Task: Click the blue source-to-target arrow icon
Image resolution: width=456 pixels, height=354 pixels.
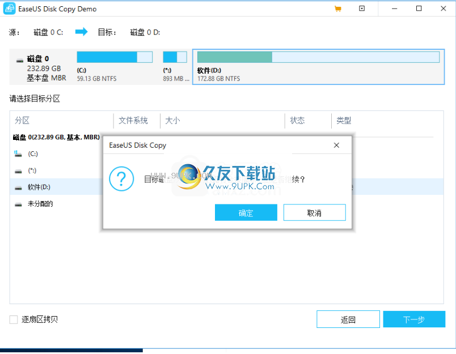Action: pyautogui.click(x=82, y=32)
